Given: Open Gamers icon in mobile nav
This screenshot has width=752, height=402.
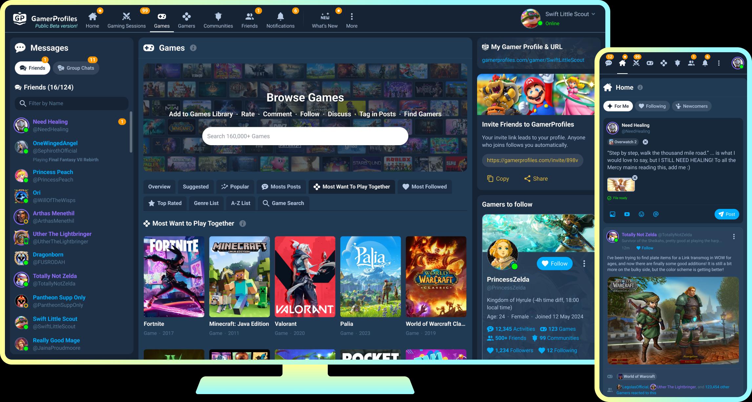Looking at the screenshot, I should tap(664, 63).
